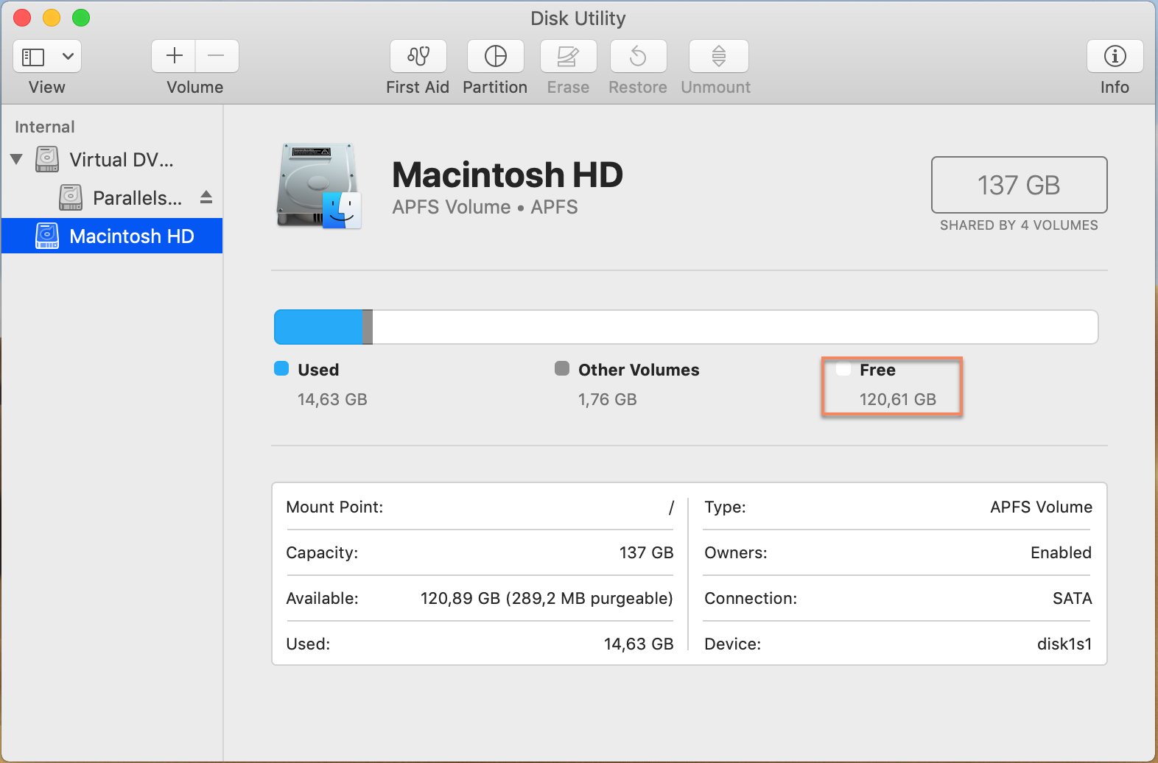1158x763 pixels.
Task: Select the Virtual DV... disk icon
Action: 47,159
